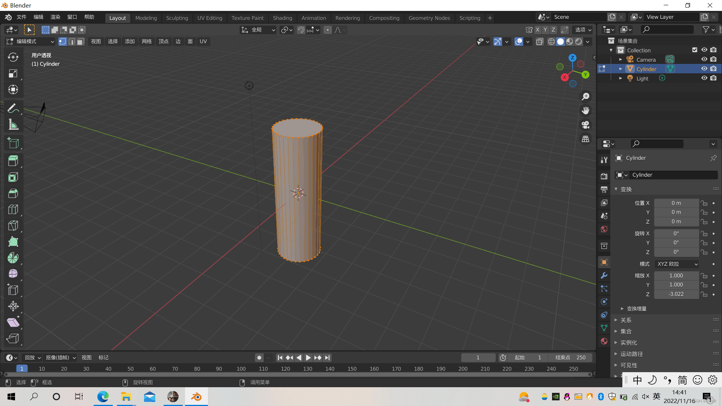
Task: Click the camera view gizmo button
Action: pyautogui.click(x=585, y=125)
